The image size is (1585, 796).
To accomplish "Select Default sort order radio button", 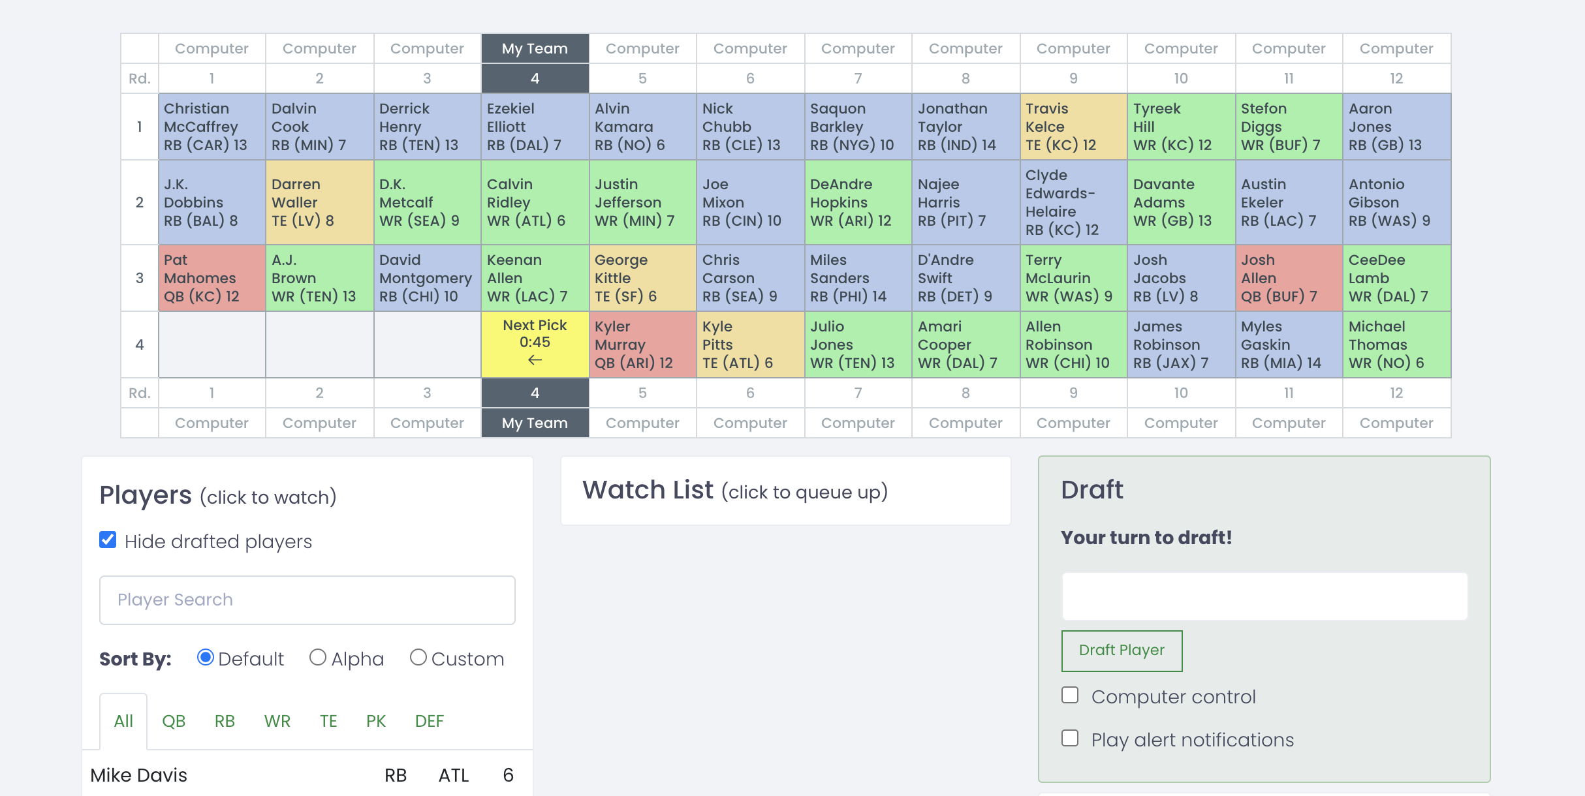I will (x=206, y=658).
